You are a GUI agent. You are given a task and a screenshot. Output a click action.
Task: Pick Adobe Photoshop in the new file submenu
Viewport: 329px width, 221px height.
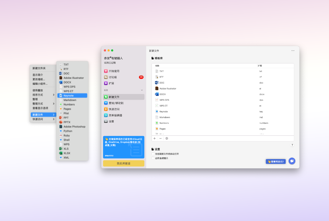click(72, 127)
